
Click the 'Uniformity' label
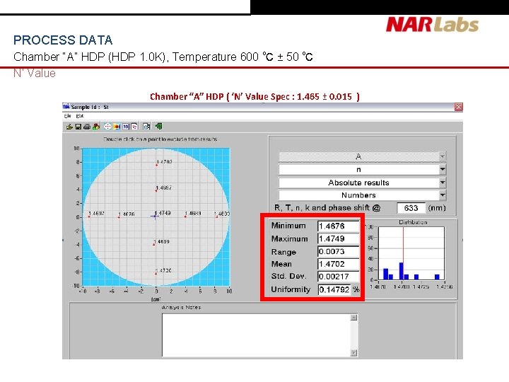click(291, 289)
